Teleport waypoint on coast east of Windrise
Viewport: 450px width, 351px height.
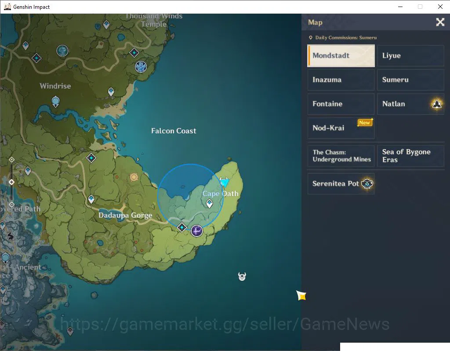tap(111, 92)
